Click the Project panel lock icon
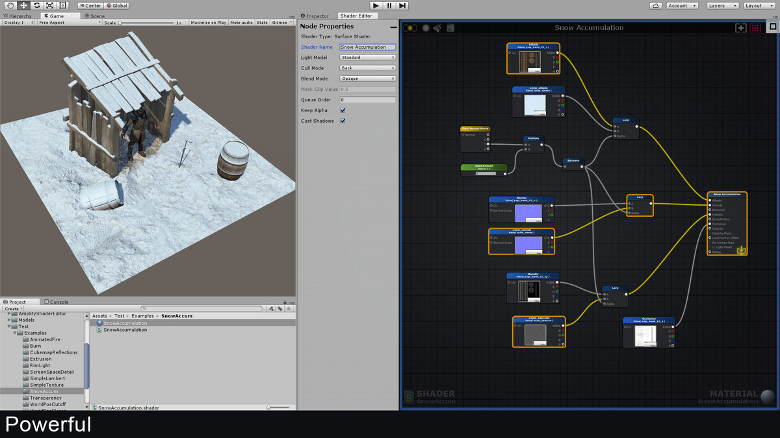Viewport: 780px width, 438px height. (285, 302)
